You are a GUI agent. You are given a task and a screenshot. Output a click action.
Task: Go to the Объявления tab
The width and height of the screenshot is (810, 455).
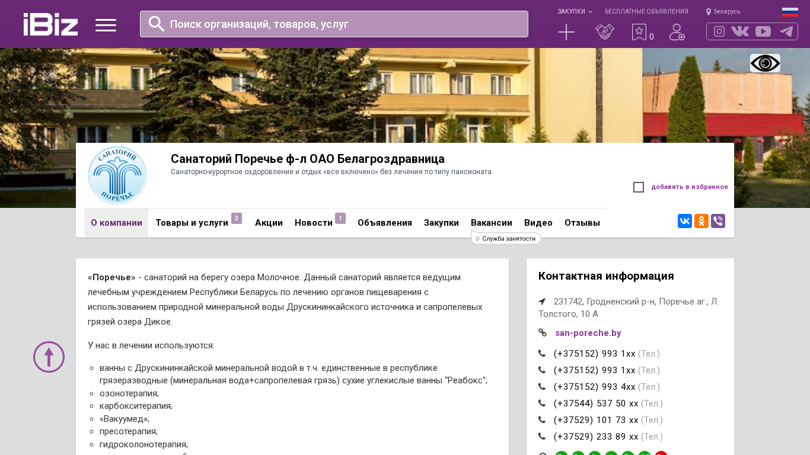(385, 223)
